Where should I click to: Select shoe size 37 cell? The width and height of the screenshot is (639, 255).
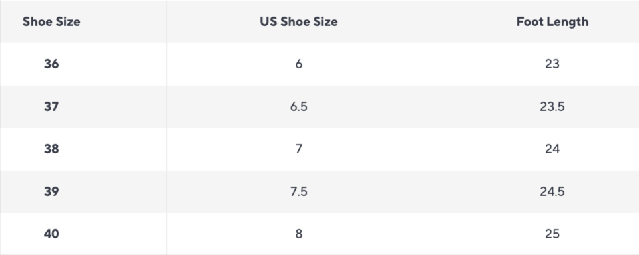[51, 106]
